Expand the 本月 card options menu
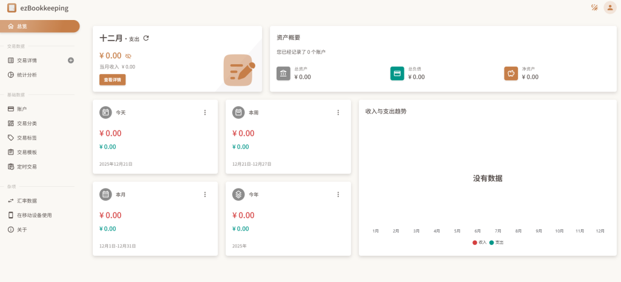Image resolution: width=621 pixels, height=282 pixels. (x=205, y=195)
